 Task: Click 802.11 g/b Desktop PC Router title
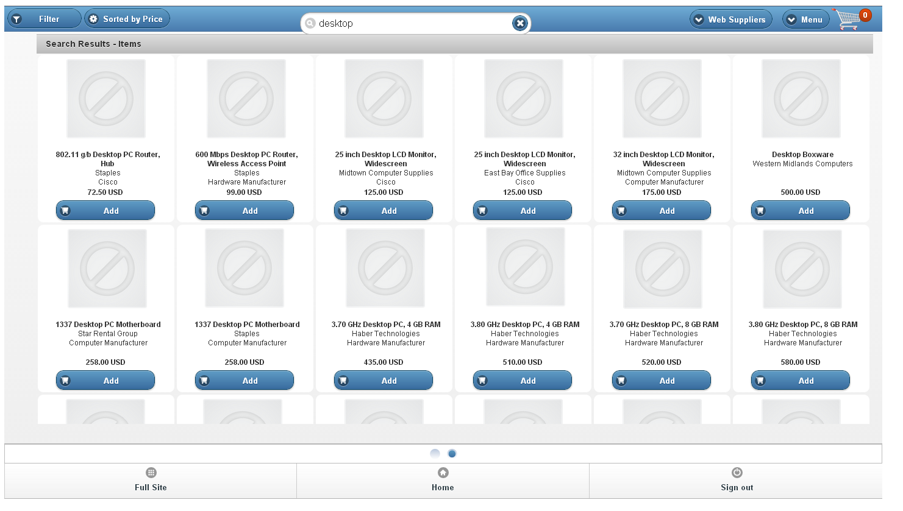(108, 159)
